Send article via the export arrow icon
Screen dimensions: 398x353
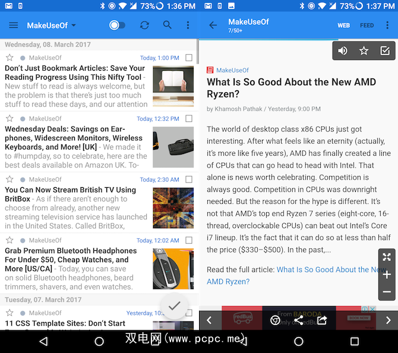(x=322, y=320)
